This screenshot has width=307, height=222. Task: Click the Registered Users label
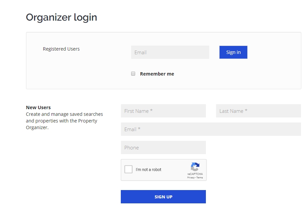61,49
